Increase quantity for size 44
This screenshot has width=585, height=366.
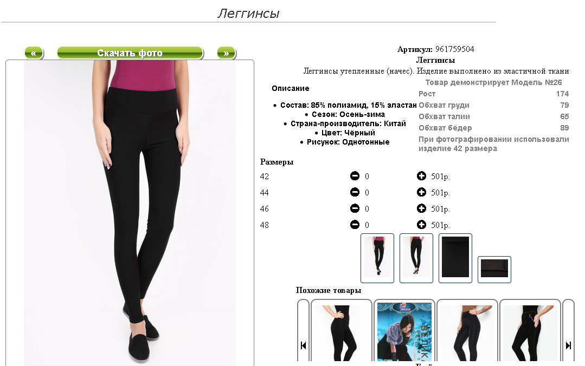tap(421, 192)
